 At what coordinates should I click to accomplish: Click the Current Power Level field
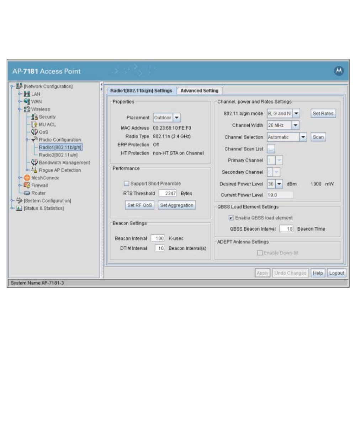pos(280,195)
